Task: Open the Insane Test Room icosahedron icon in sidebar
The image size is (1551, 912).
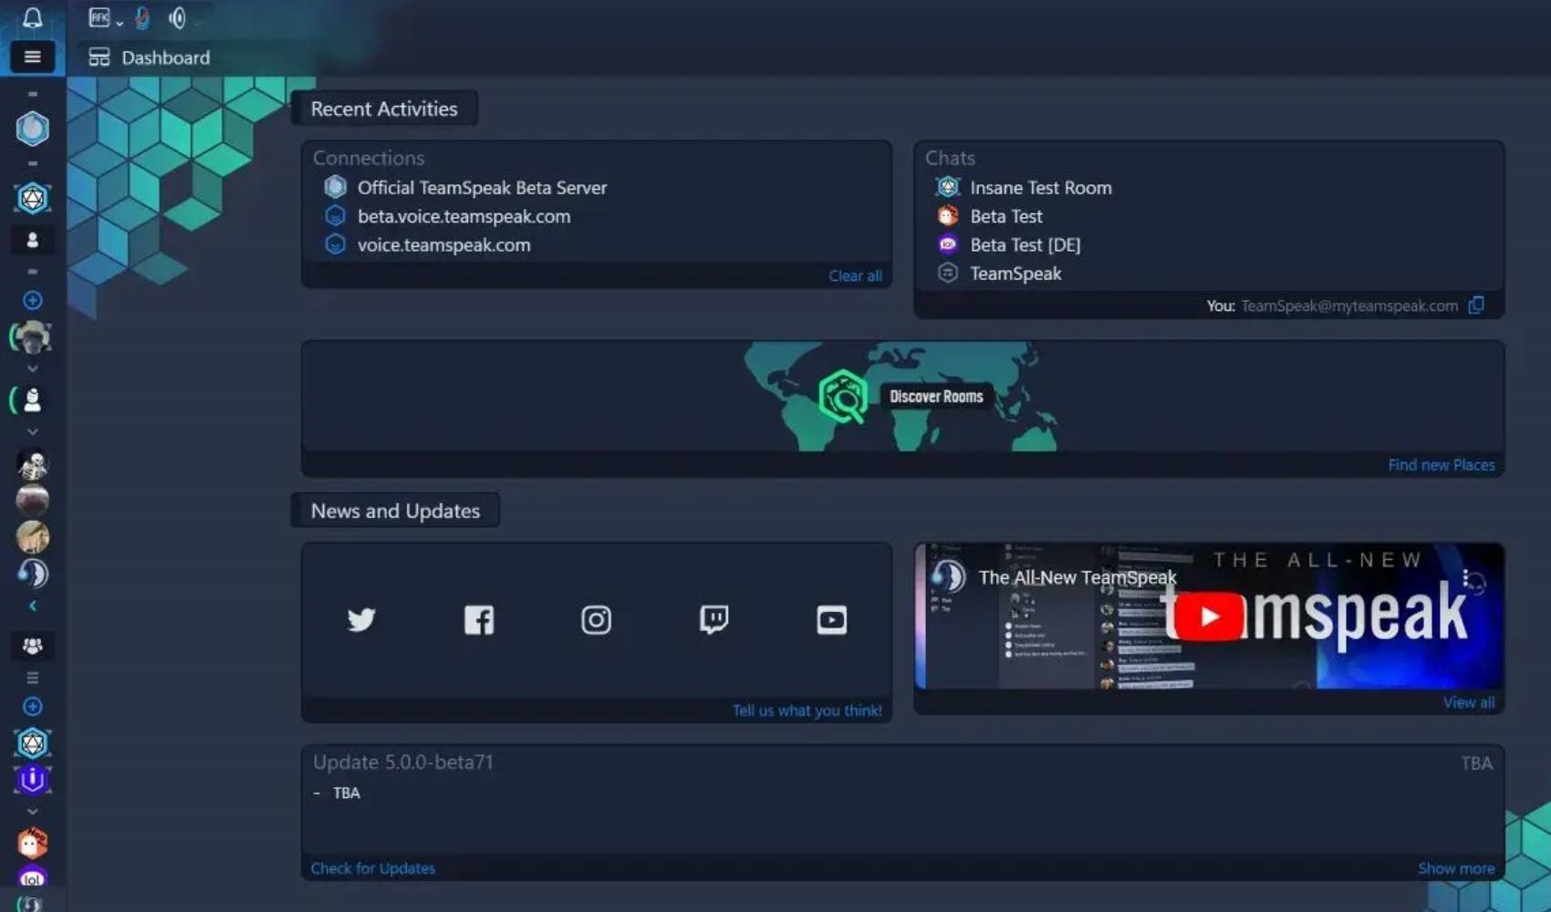Action: [32, 198]
